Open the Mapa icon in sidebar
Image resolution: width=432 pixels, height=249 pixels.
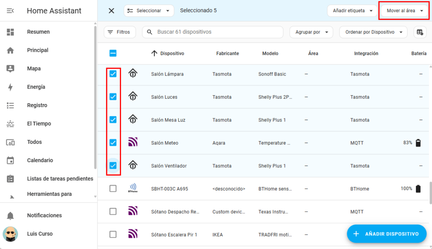click(x=11, y=69)
